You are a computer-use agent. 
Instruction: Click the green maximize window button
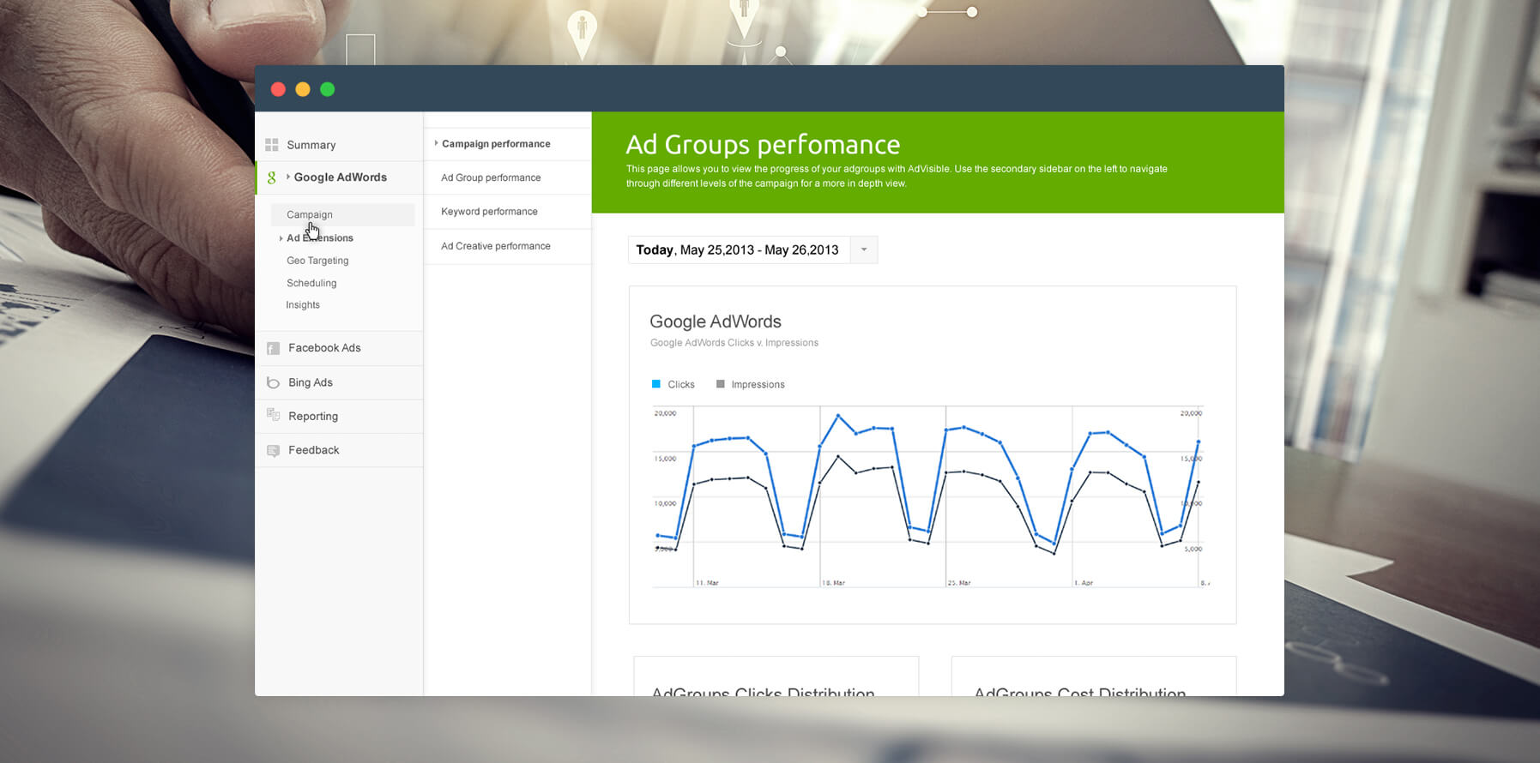pyautogui.click(x=328, y=89)
